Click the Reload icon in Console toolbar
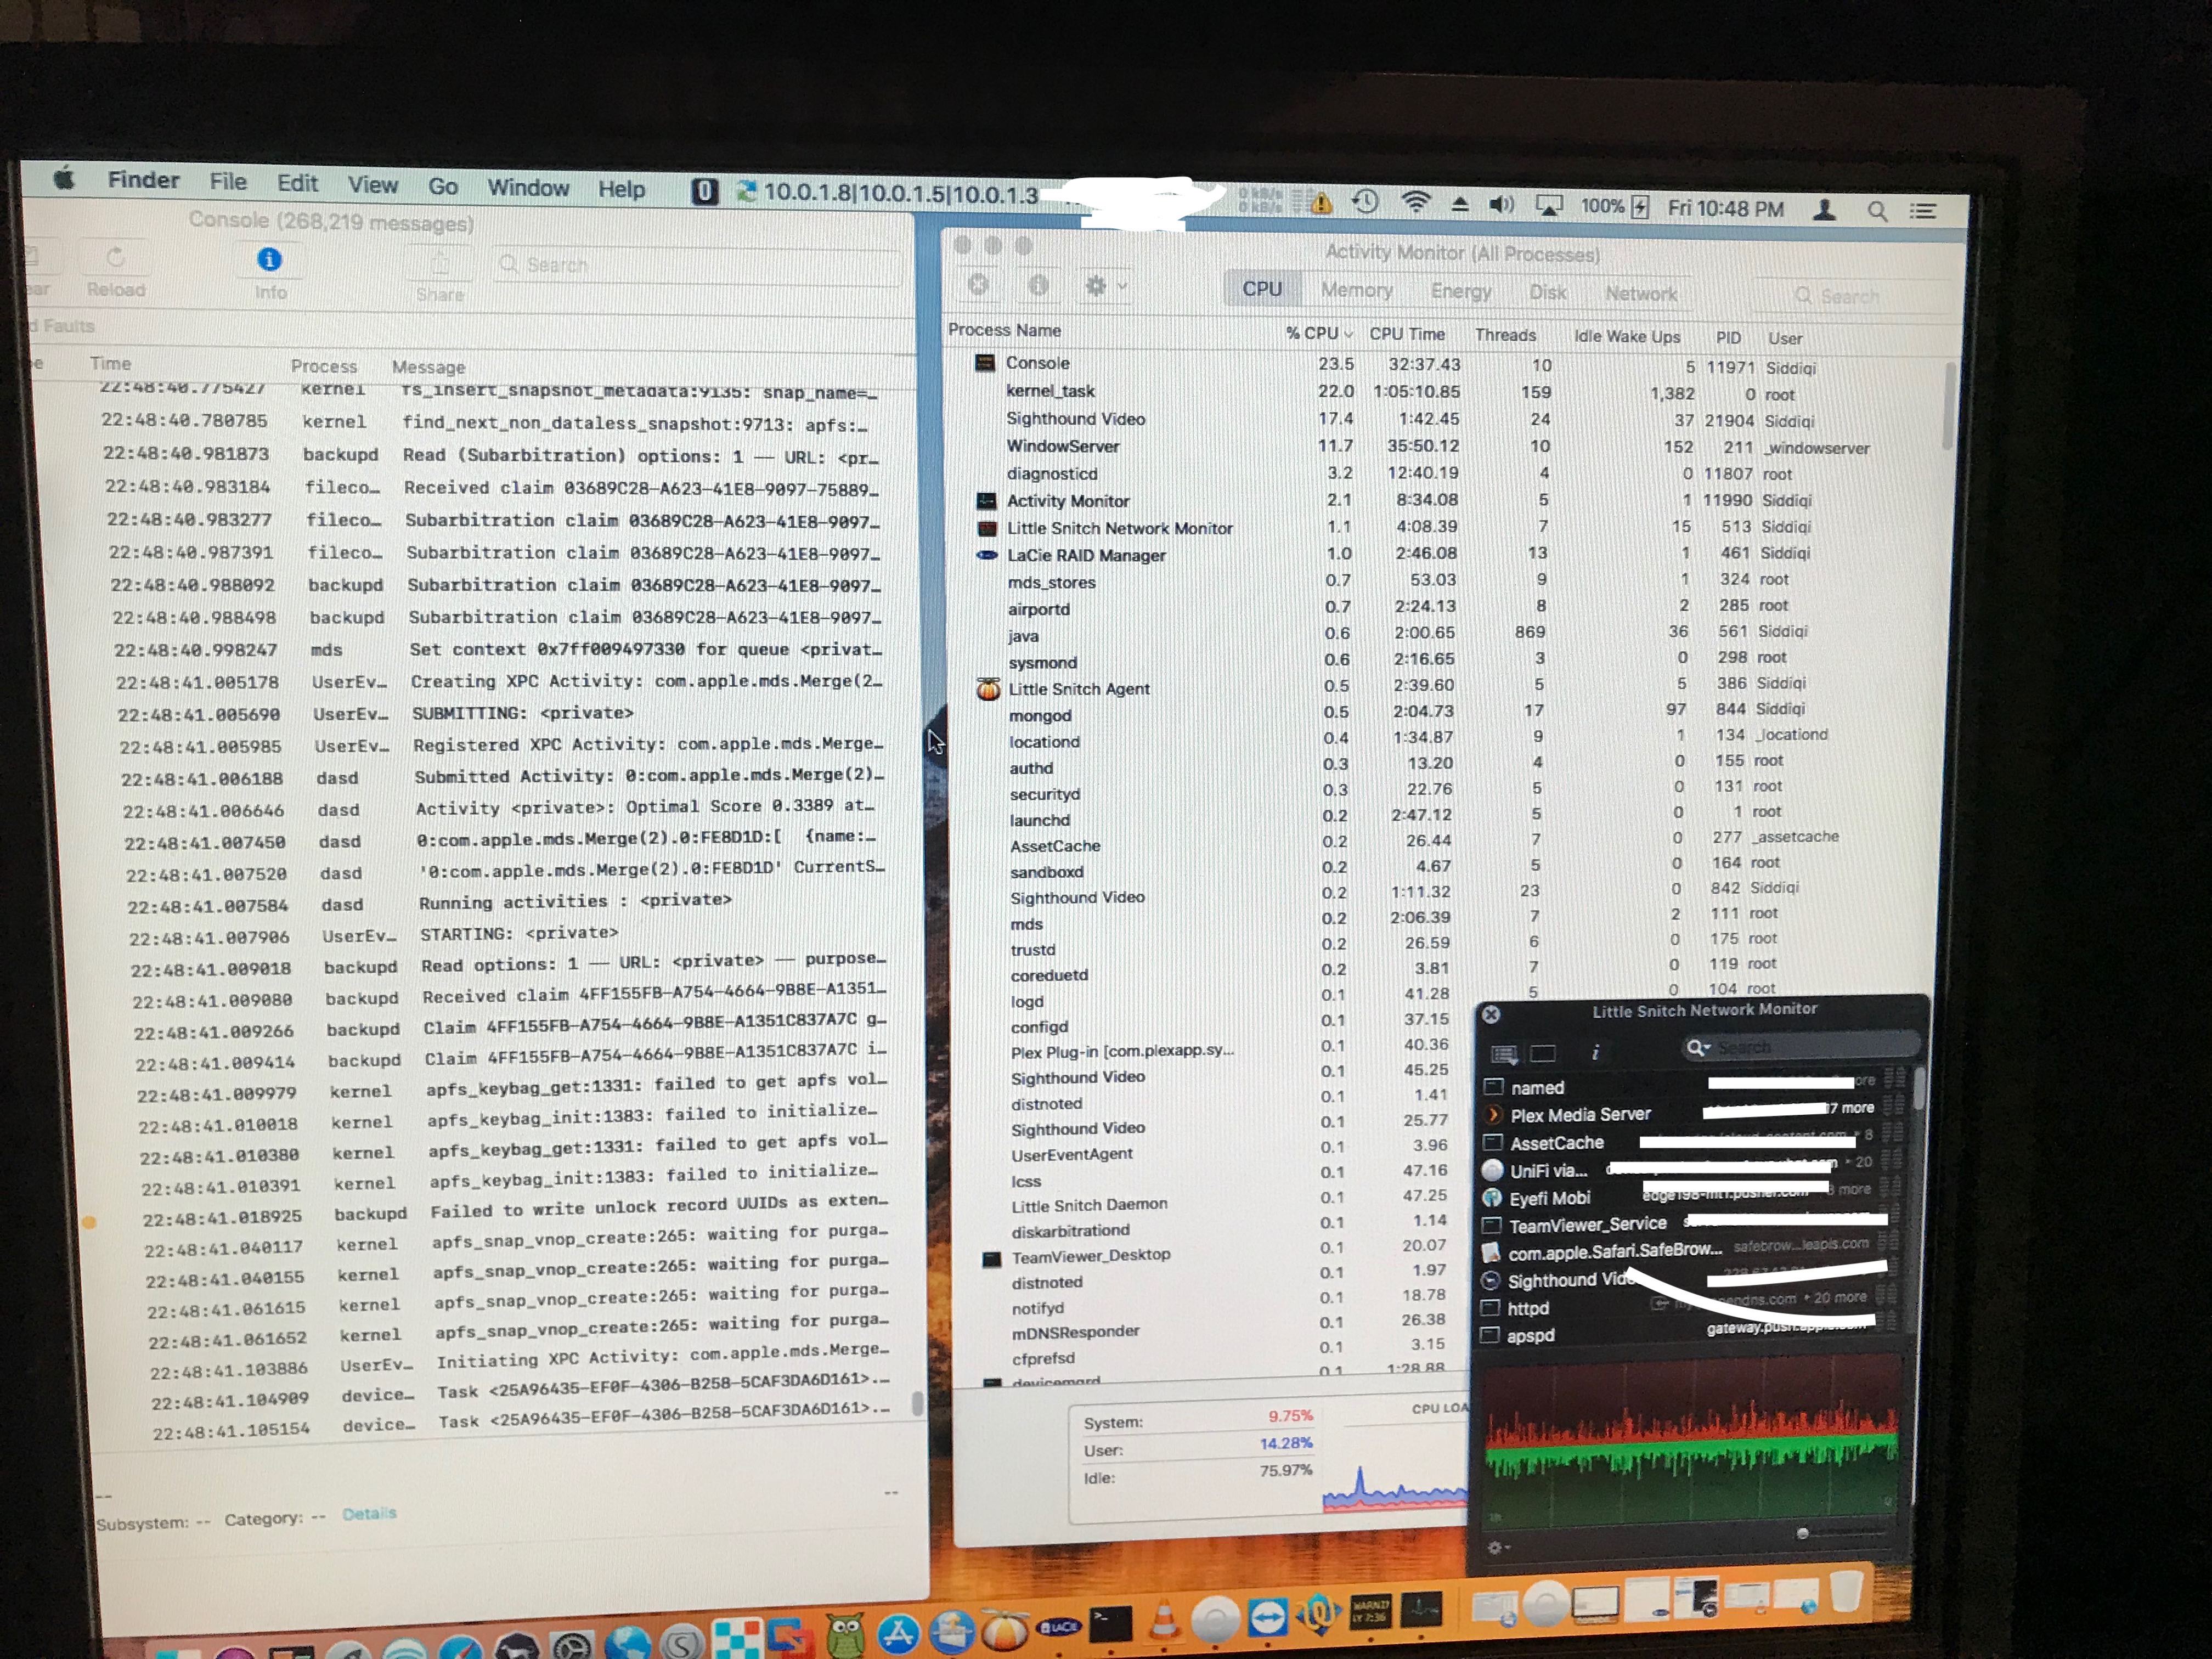 click(x=115, y=258)
